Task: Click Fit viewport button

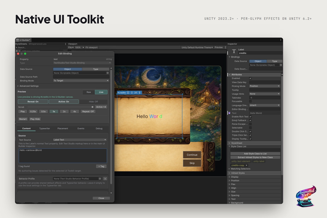Action: pos(92,47)
